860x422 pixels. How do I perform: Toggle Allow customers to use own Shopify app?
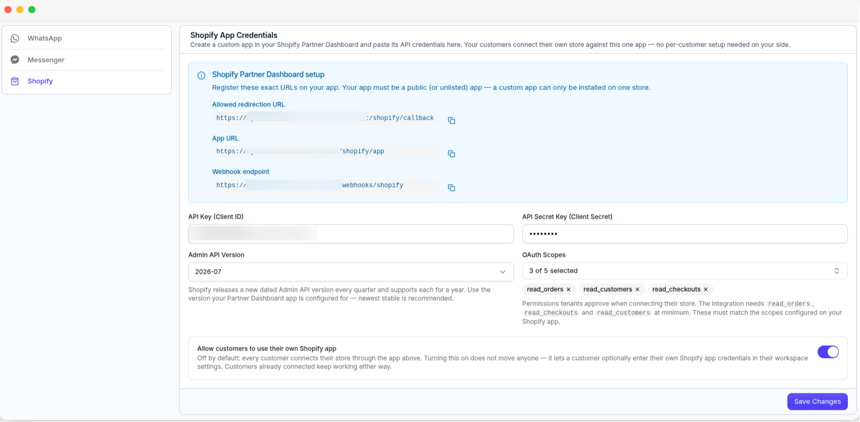828,352
